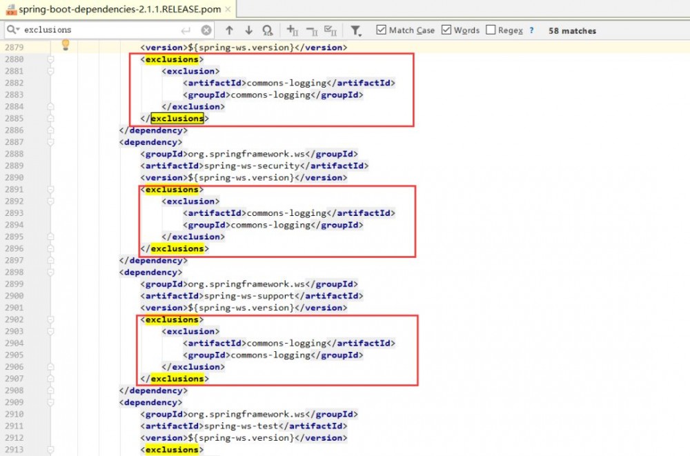Collapse the exclusion block at line 2881

50,71
